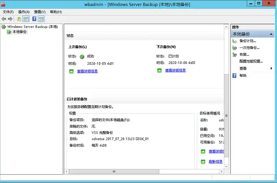Screen dimensions: 277x183
Task: Click the 排除的文件 value 无
Action: (93, 126)
